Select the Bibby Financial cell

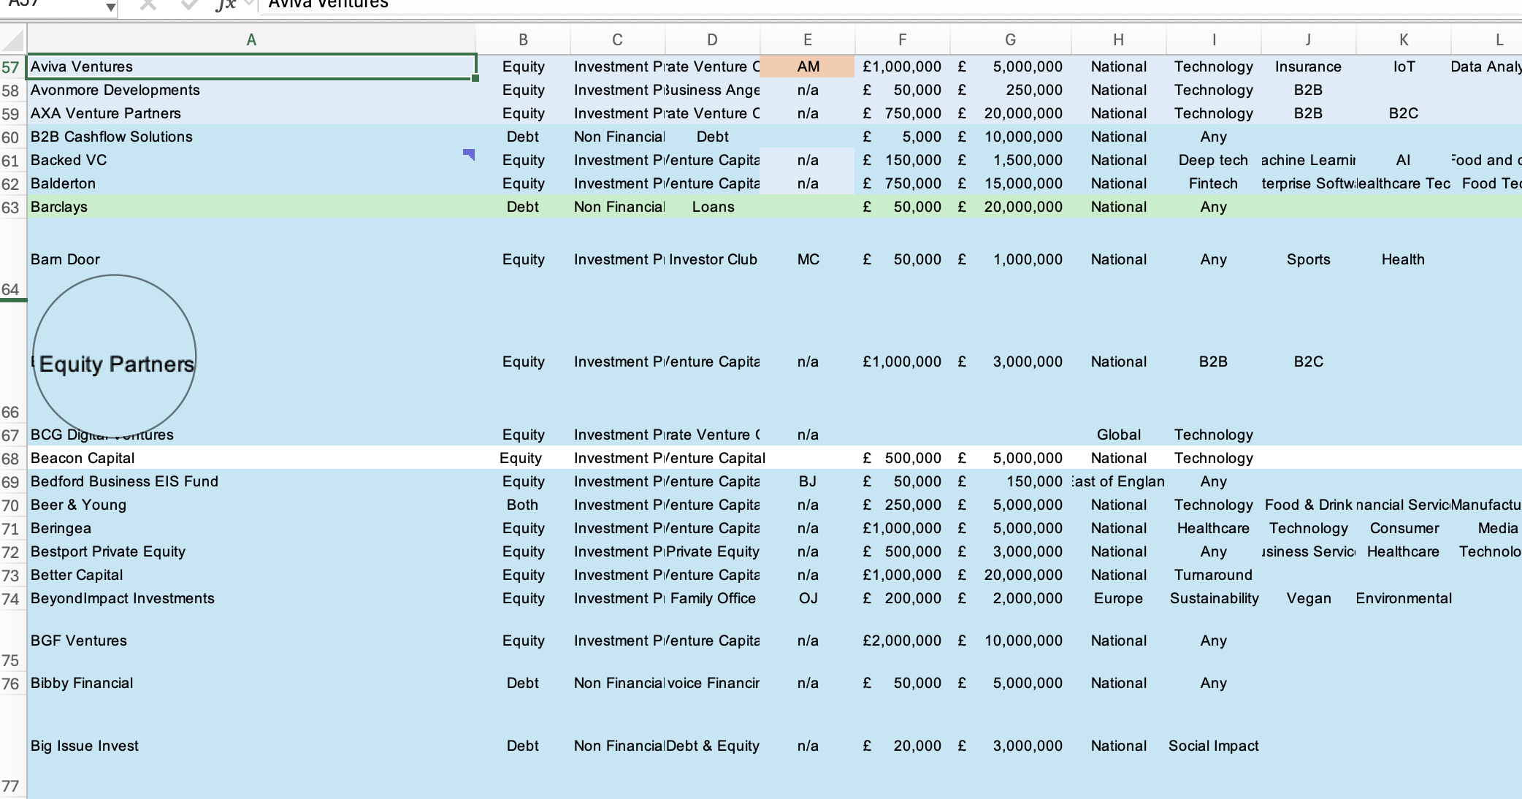(251, 683)
